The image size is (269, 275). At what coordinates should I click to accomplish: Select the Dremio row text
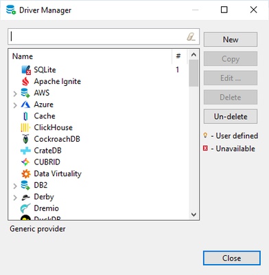[x=47, y=208]
